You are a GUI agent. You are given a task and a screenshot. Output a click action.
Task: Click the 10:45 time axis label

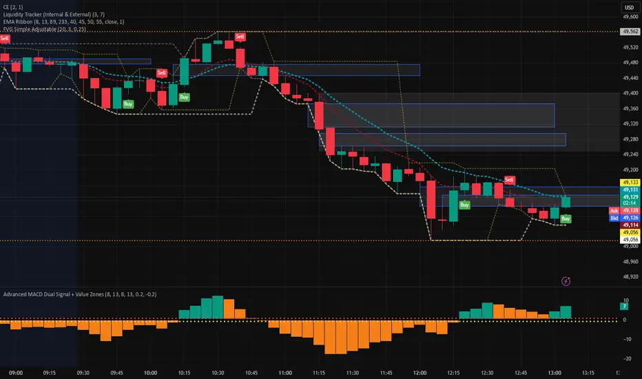pos(251,373)
